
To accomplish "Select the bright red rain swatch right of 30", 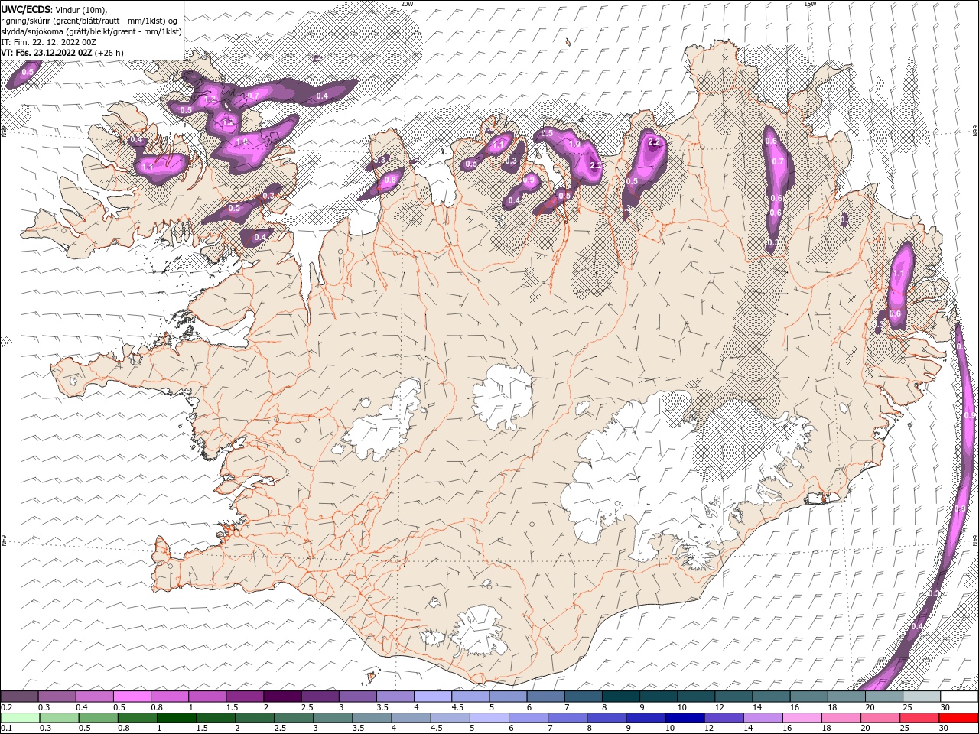I will point(959,718).
